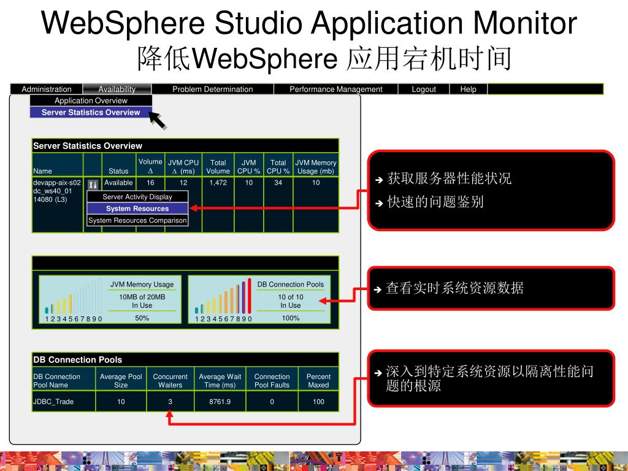Click the DB Connection Pools table title
The image size is (628, 471).
[x=78, y=359]
